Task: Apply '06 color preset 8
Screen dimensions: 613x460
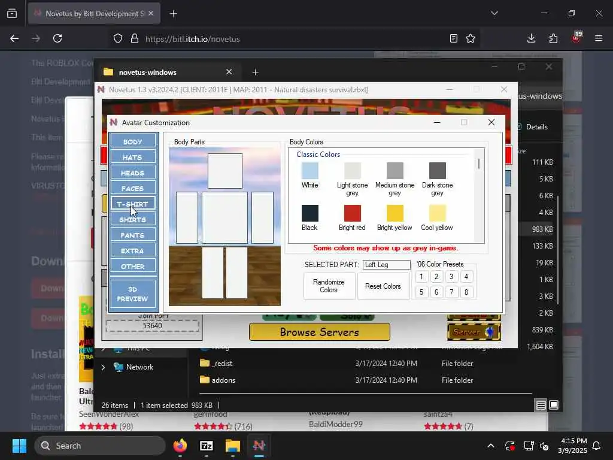Action: tap(466, 292)
